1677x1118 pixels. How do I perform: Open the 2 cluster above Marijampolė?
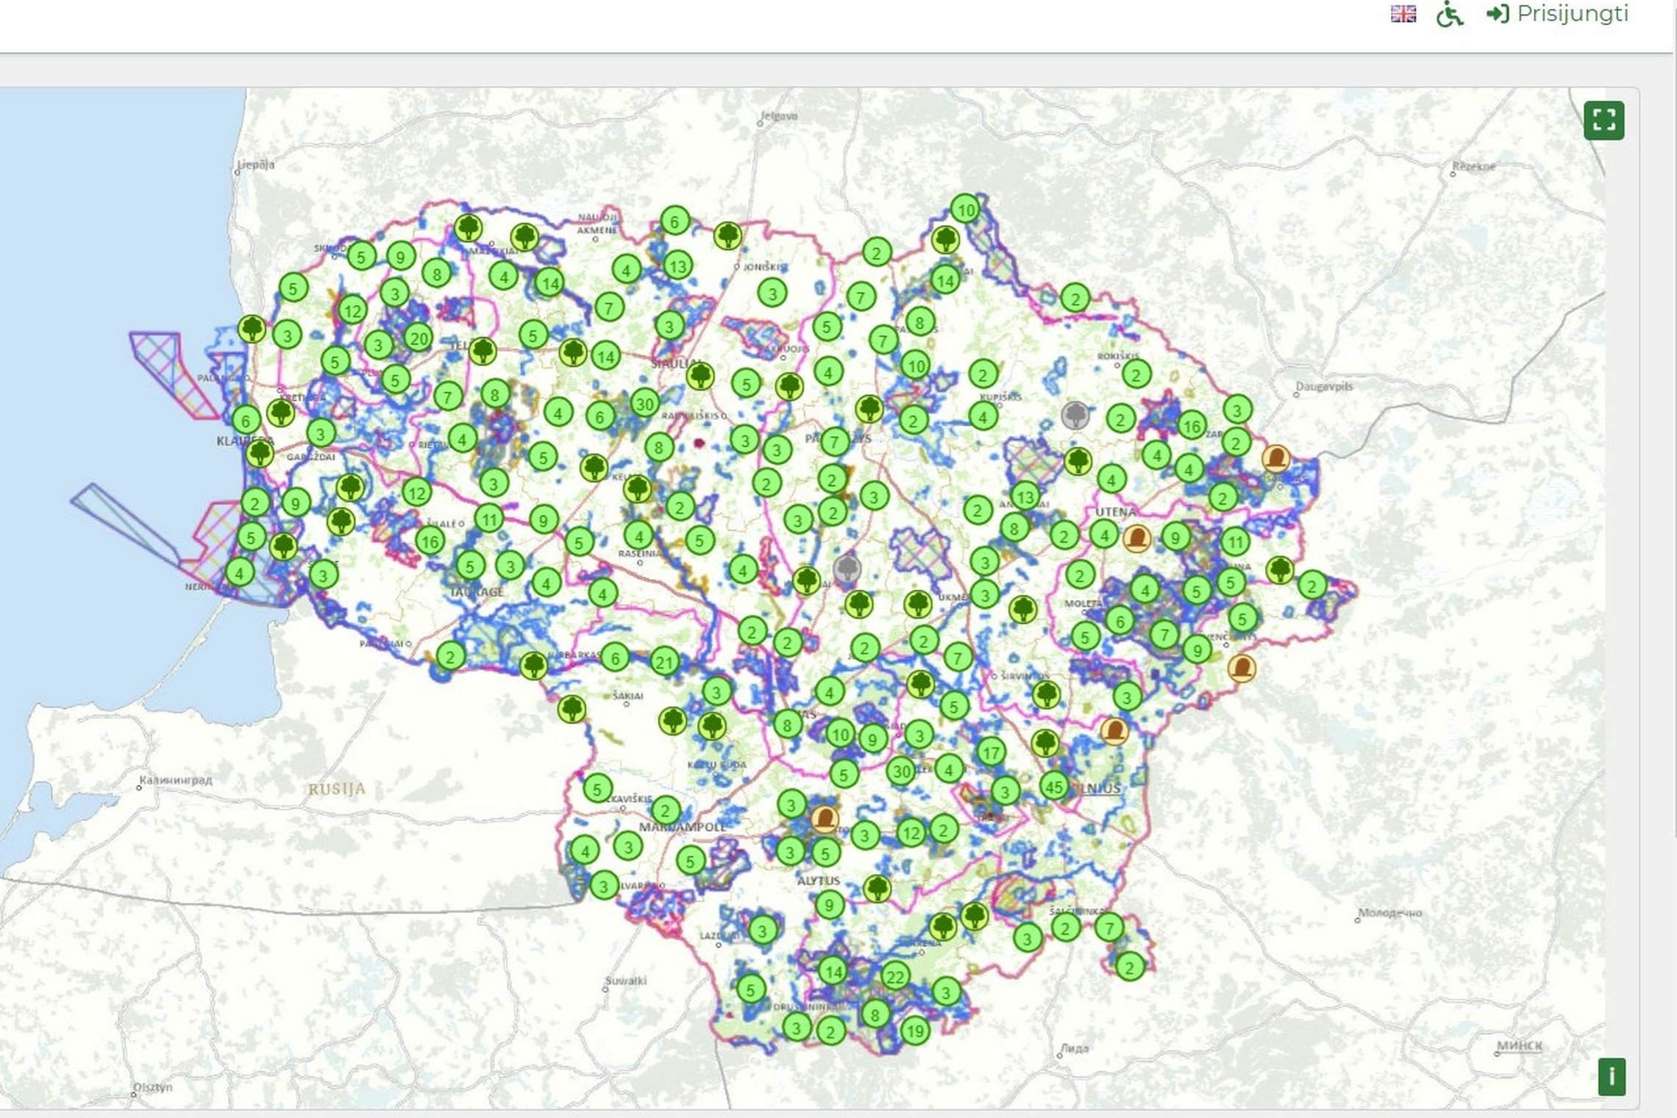pyautogui.click(x=666, y=811)
